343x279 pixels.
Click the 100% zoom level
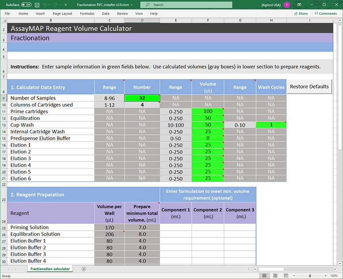pos(334,276)
